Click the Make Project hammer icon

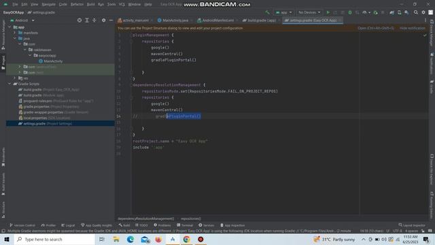tap(267, 12)
